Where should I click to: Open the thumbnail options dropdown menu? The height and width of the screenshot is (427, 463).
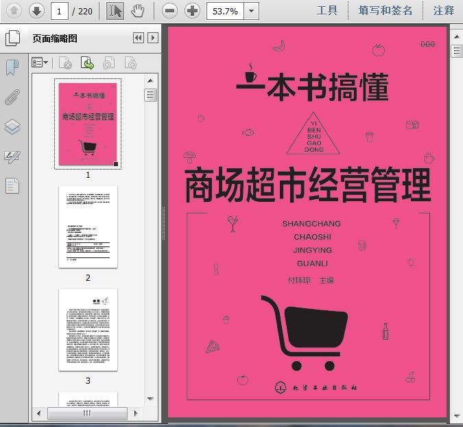coord(40,62)
